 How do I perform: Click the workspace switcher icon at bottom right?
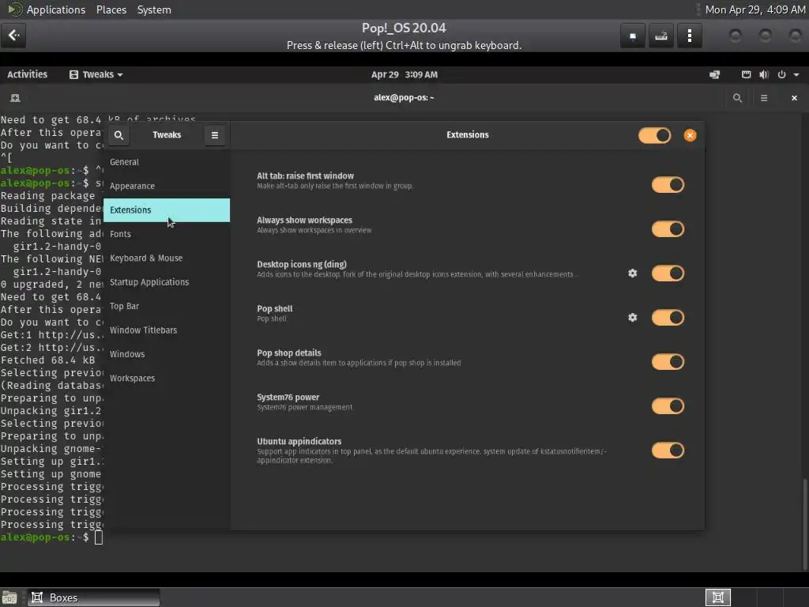tap(717, 598)
